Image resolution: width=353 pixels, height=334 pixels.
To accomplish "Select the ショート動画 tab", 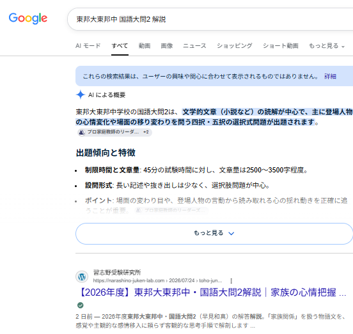I will pyautogui.click(x=281, y=46).
